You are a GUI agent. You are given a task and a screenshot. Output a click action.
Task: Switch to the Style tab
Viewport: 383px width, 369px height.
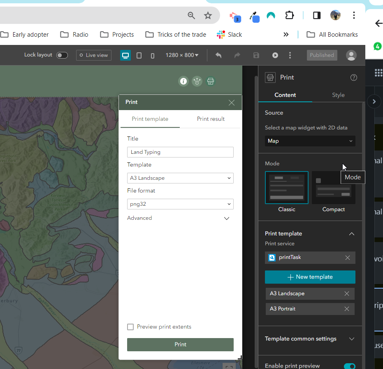point(338,95)
